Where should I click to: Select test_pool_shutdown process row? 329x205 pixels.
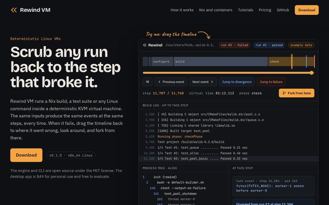coord(183,194)
